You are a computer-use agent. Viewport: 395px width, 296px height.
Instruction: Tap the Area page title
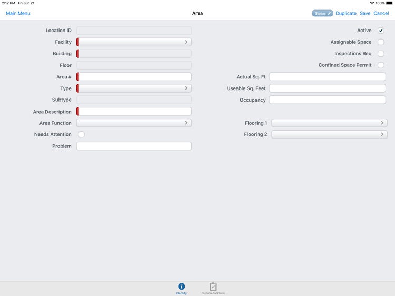coord(197,13)
